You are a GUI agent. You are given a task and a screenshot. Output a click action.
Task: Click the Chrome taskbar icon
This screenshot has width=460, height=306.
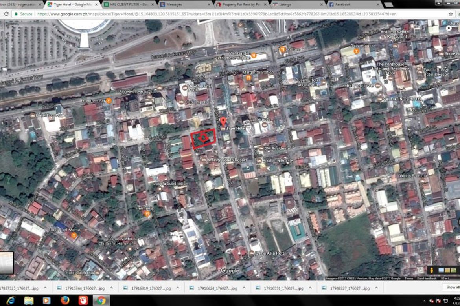pyautogui.click(x=101, y=301)
